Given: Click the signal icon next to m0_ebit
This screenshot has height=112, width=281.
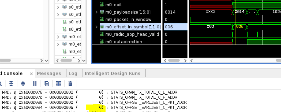Looking at the screenshot, I should coord(102,5).
